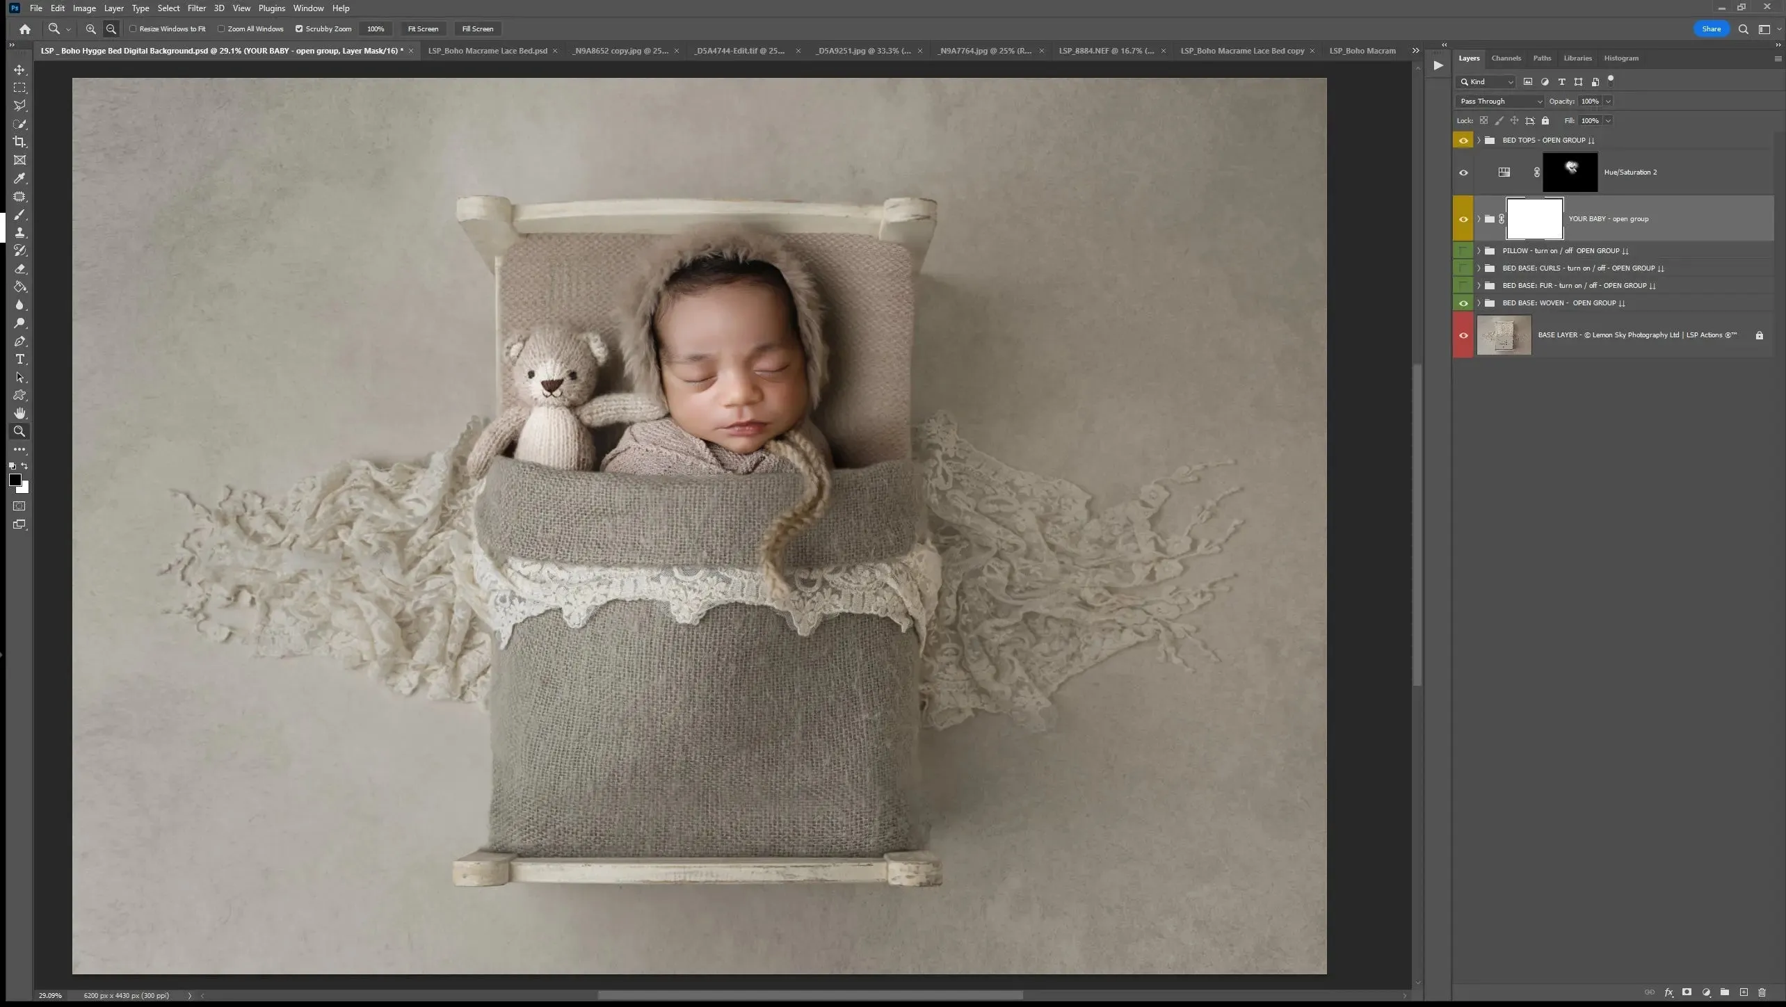Open the Opacity slider dropdown

coord(1608,102)
